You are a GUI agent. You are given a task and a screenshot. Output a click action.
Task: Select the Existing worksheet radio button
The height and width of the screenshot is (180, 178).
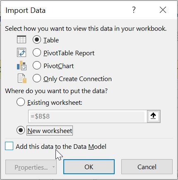tap(21, 102)
